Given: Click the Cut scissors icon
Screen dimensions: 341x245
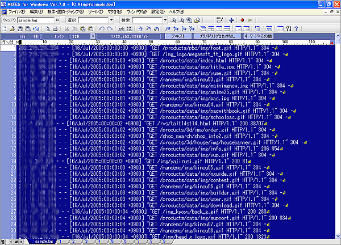Looking at the screenshot, I should click(66, 28).
